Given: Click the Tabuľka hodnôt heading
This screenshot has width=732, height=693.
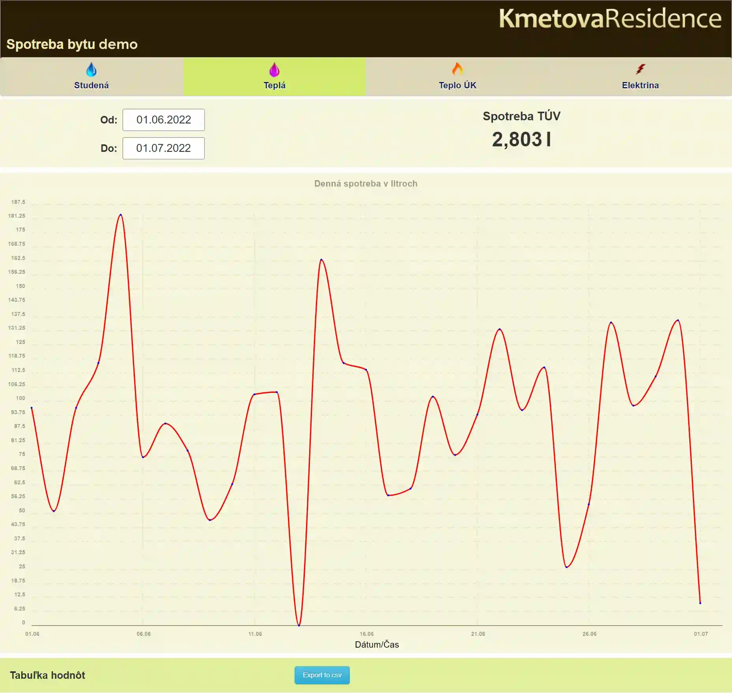Looking at the screenshot, I should pos(47,675).
